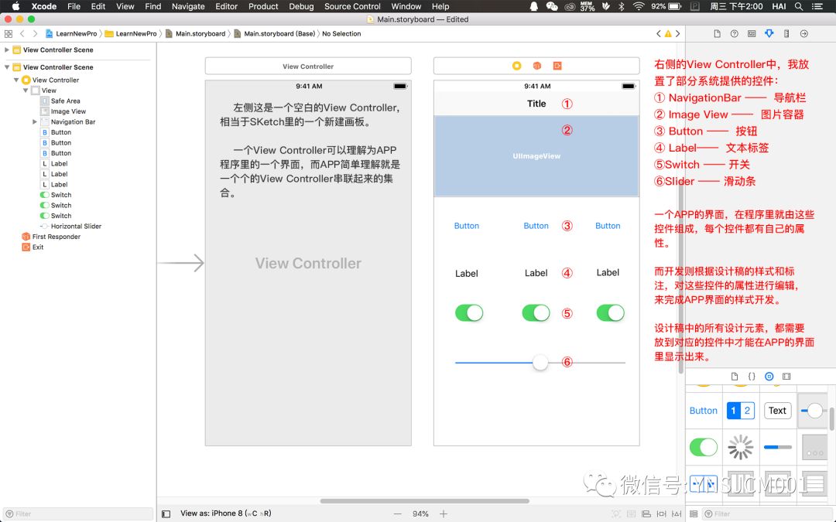Open the Quick Help inspector
Screen dimensions: 836x522
coord(735,33)
